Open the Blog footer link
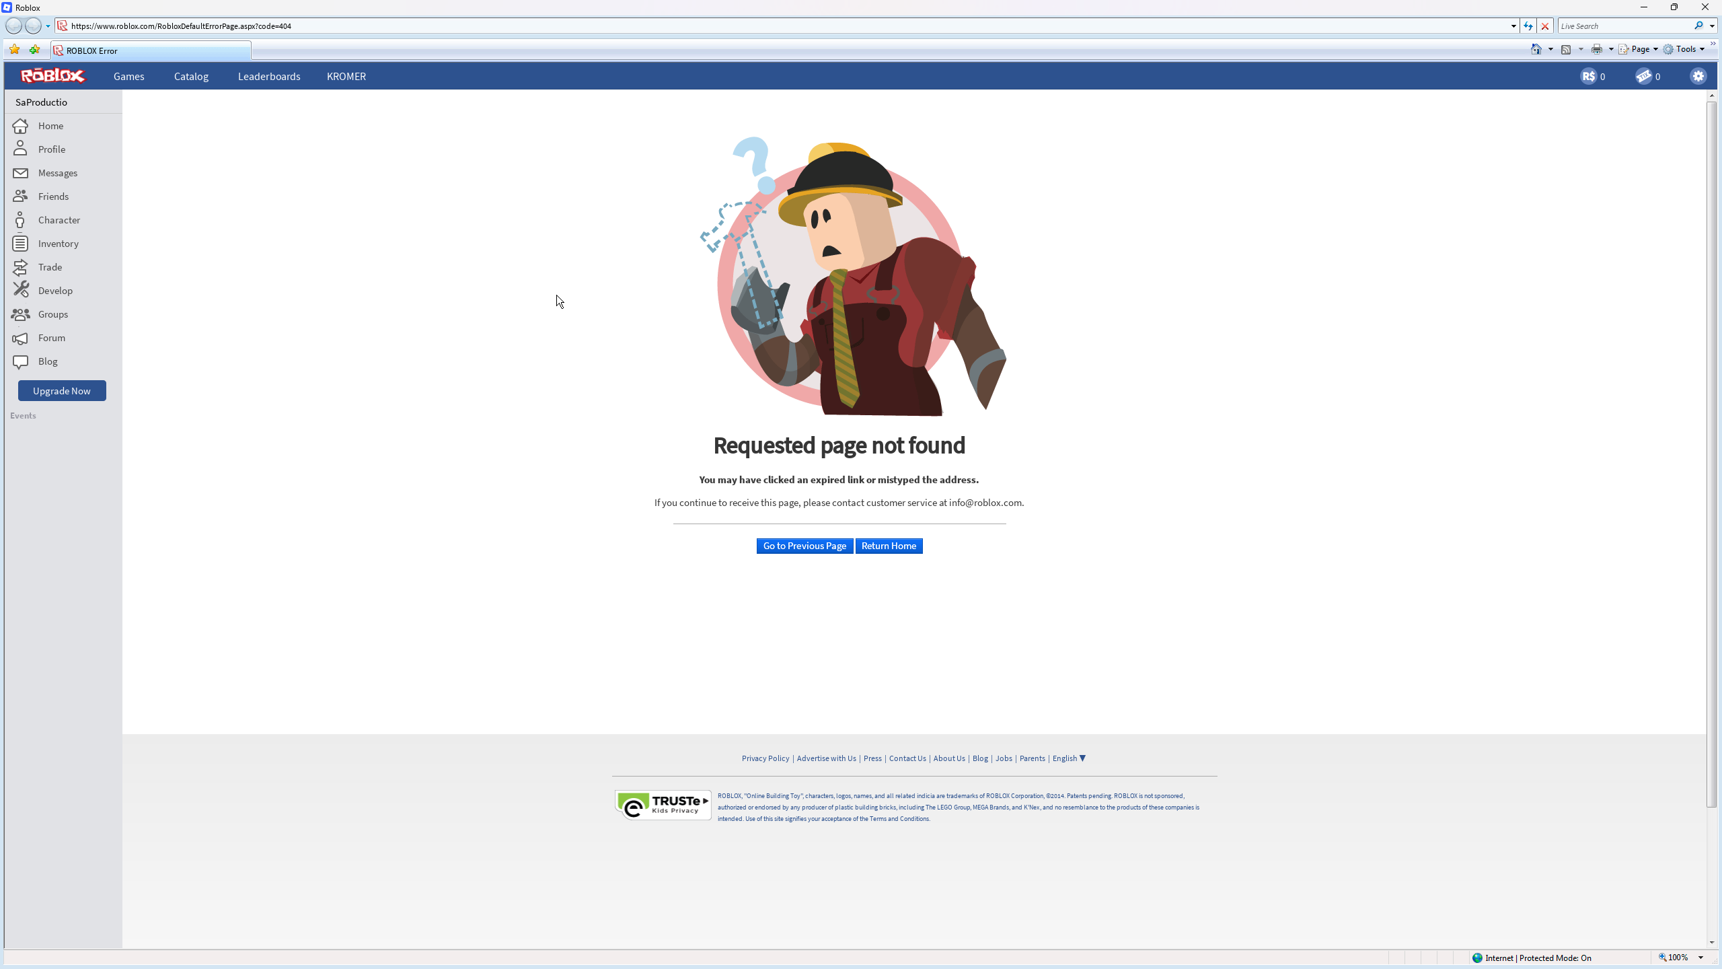 pos(980,758)
